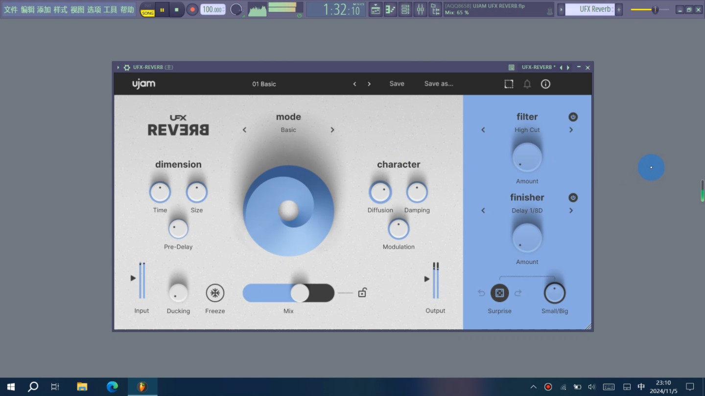The width and height of the screenshot is (705, 396).
Task: Open the 工具 (Tools) menu
Action: 111,9
